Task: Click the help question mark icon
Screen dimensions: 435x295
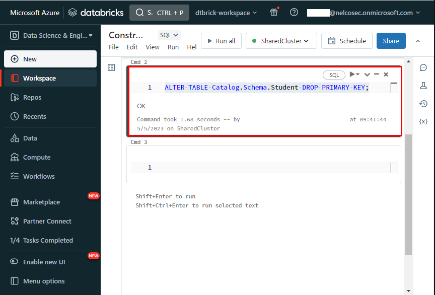Action: coord(294,13)
